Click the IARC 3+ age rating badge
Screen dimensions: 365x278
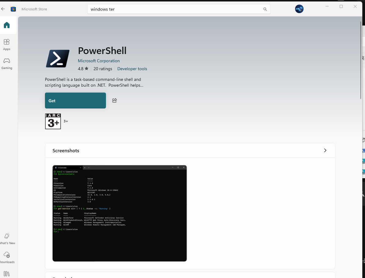pyautogui.click(x=53, y=121)
